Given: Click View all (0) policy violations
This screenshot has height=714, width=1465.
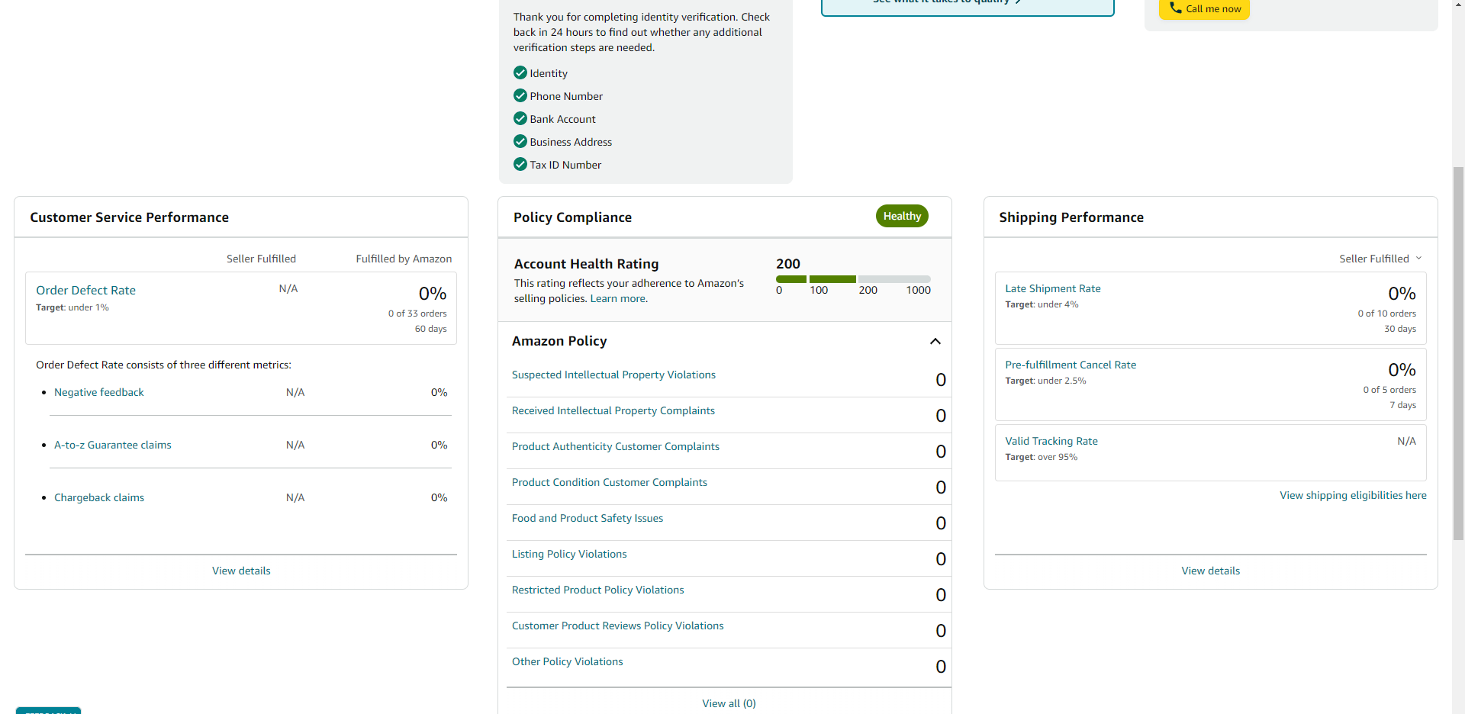Looking at the screenshot, I should click(729, 703).
